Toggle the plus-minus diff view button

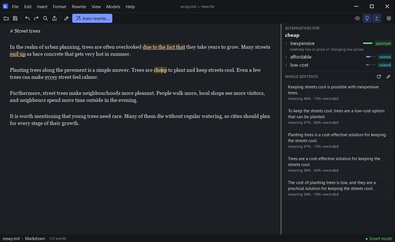click(377, 19)
